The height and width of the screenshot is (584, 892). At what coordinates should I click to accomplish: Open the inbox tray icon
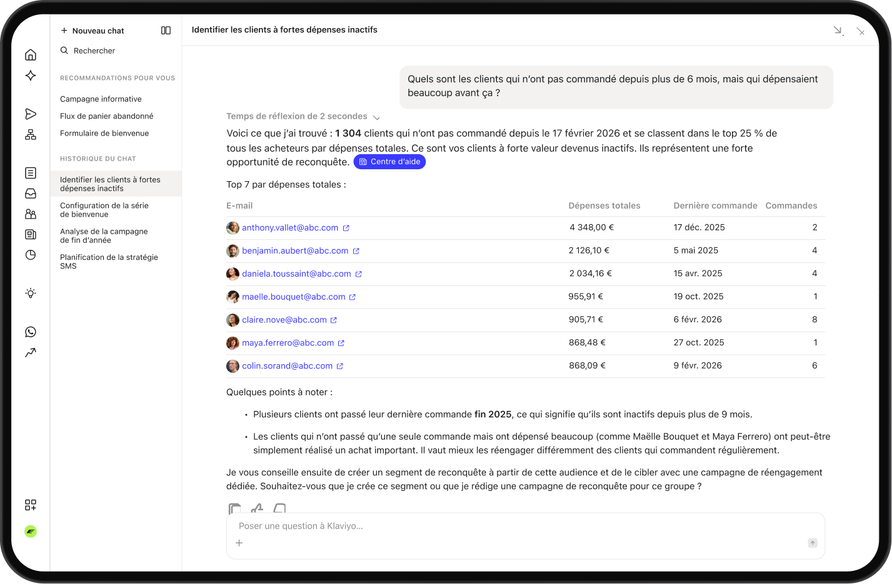(x=31, y=194)
